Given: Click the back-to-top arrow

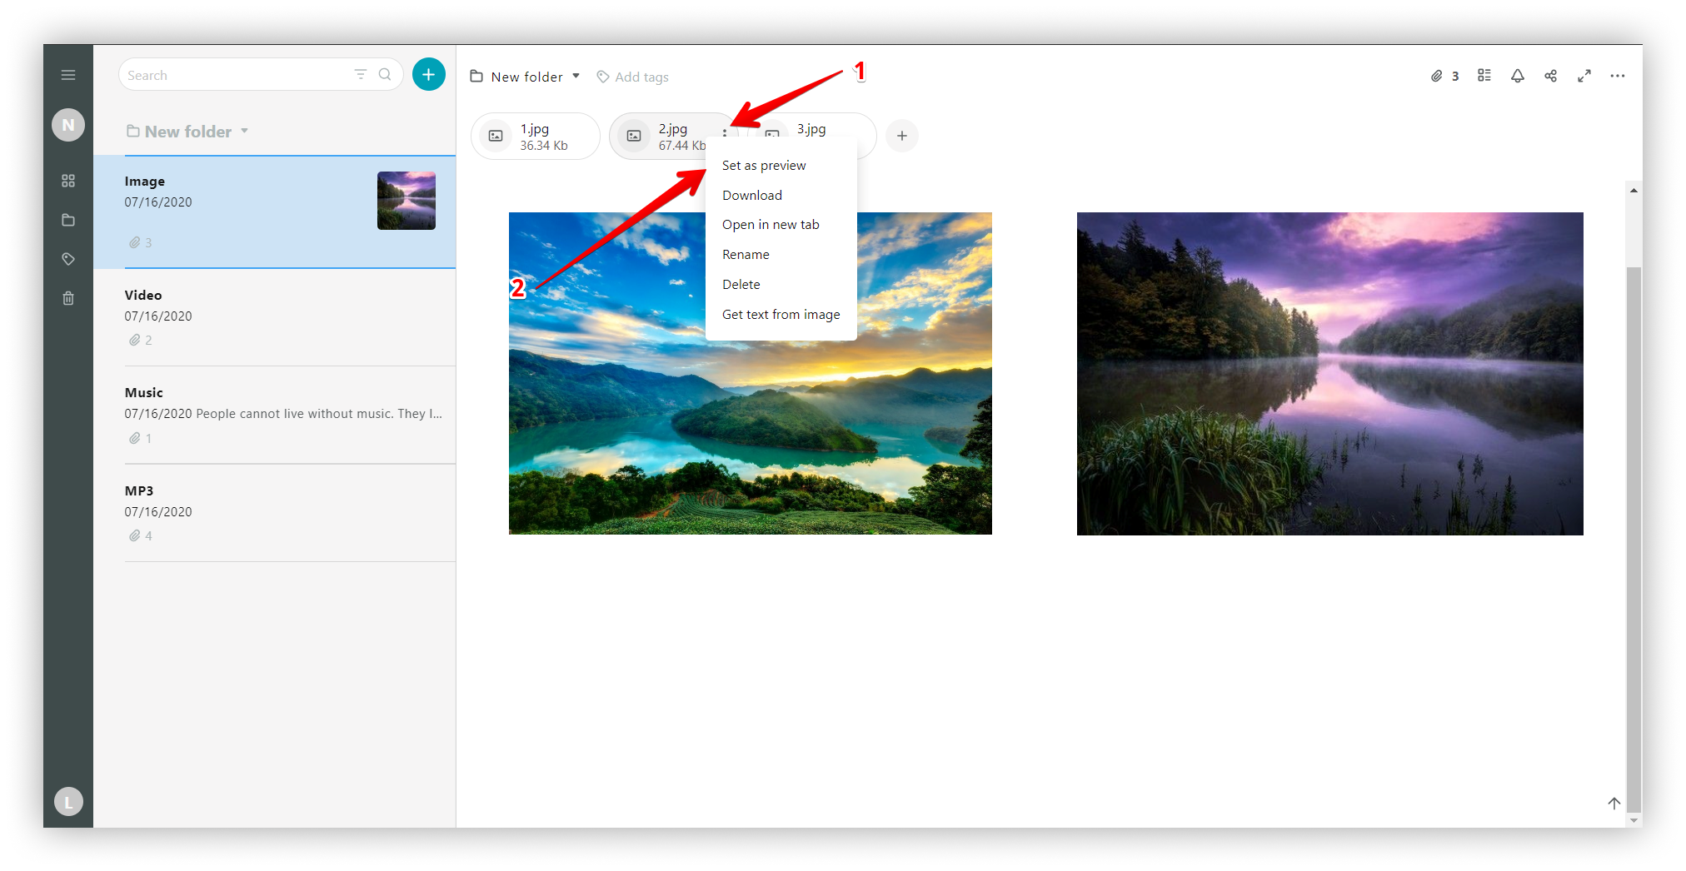Looking at the screenshot, I should click(1614, 803).
